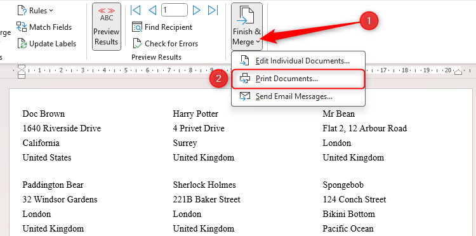Image resolution: width=476 pixels, height=236 pixels.
Task: Go to the previous record
Action: (x=153, y=10)
